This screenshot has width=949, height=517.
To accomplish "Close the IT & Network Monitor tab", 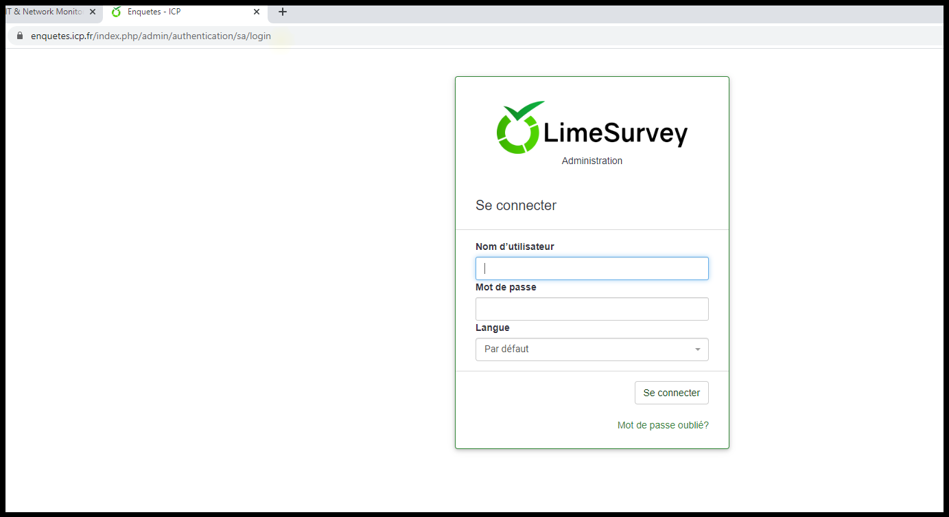I will click(93, 12).
